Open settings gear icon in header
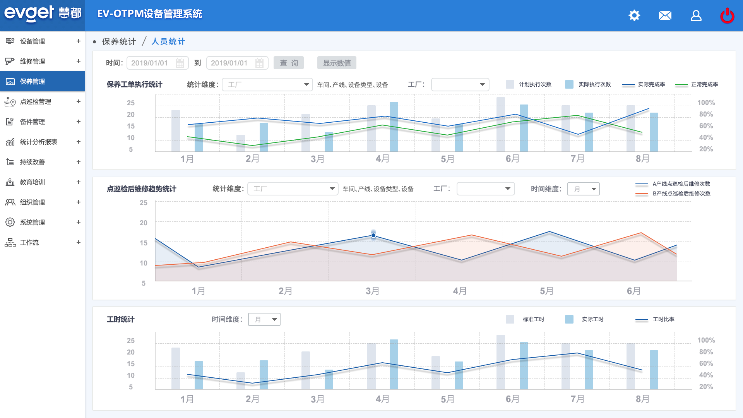Screen dimensions: 743x418 [634, 15]
